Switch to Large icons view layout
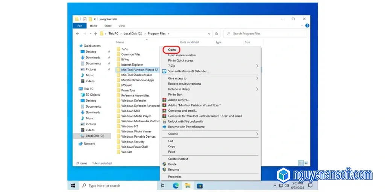385x192 pixels. 306,163
